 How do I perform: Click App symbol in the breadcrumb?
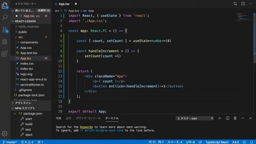click(91, 11)
